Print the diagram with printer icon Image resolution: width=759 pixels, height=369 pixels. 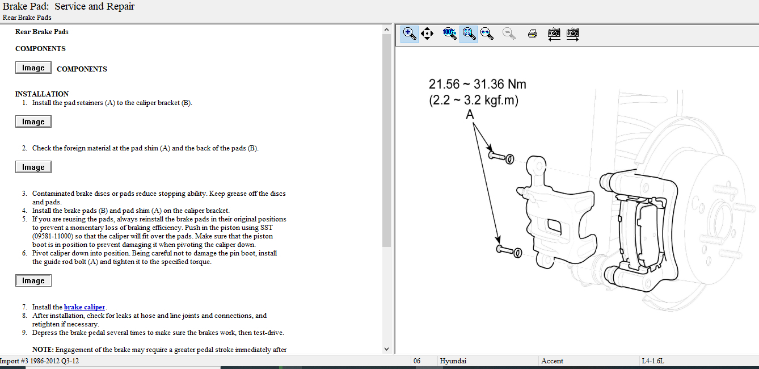point(532,33)
